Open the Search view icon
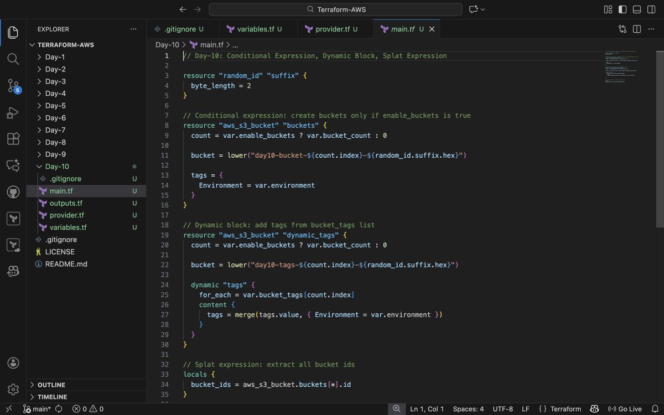Screen dimensions: 664x415 point(13,59)
